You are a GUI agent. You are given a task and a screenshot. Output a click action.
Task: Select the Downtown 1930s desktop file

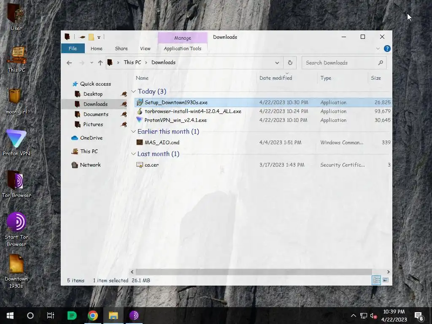16,271
